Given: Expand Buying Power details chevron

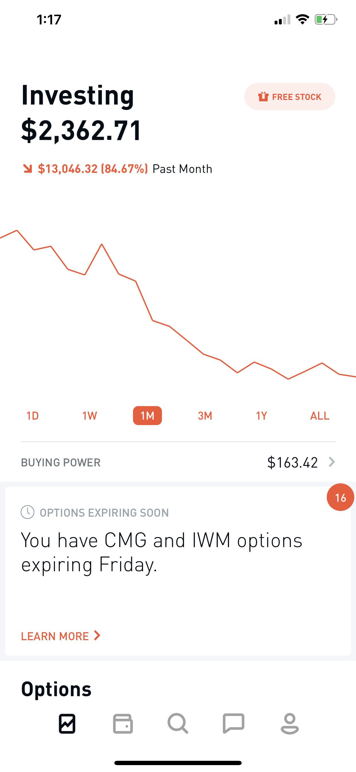Looking at the screenshot, I should 331,462.
